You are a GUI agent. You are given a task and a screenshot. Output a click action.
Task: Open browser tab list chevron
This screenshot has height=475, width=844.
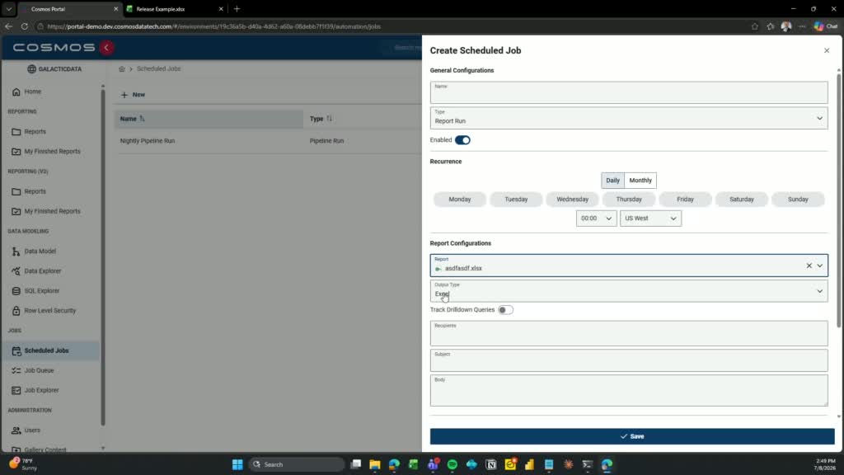8,9
